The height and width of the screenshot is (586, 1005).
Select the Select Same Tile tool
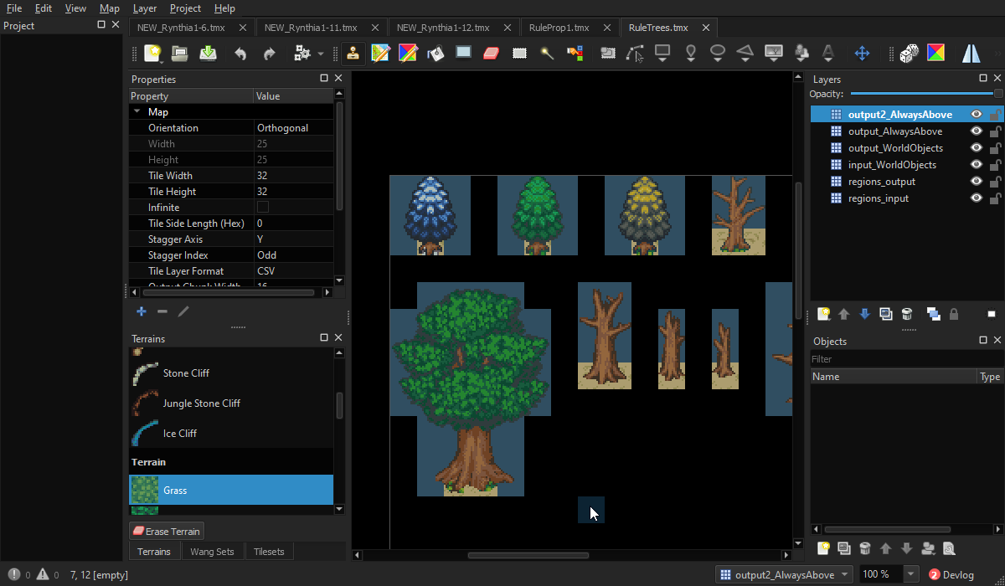coord(575,54)
